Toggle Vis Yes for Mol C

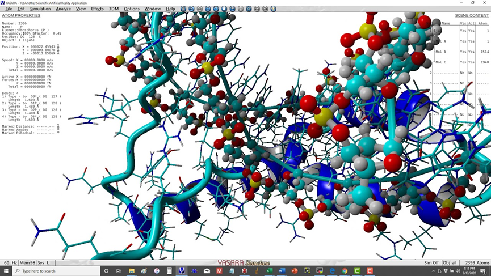pos(463,62)
